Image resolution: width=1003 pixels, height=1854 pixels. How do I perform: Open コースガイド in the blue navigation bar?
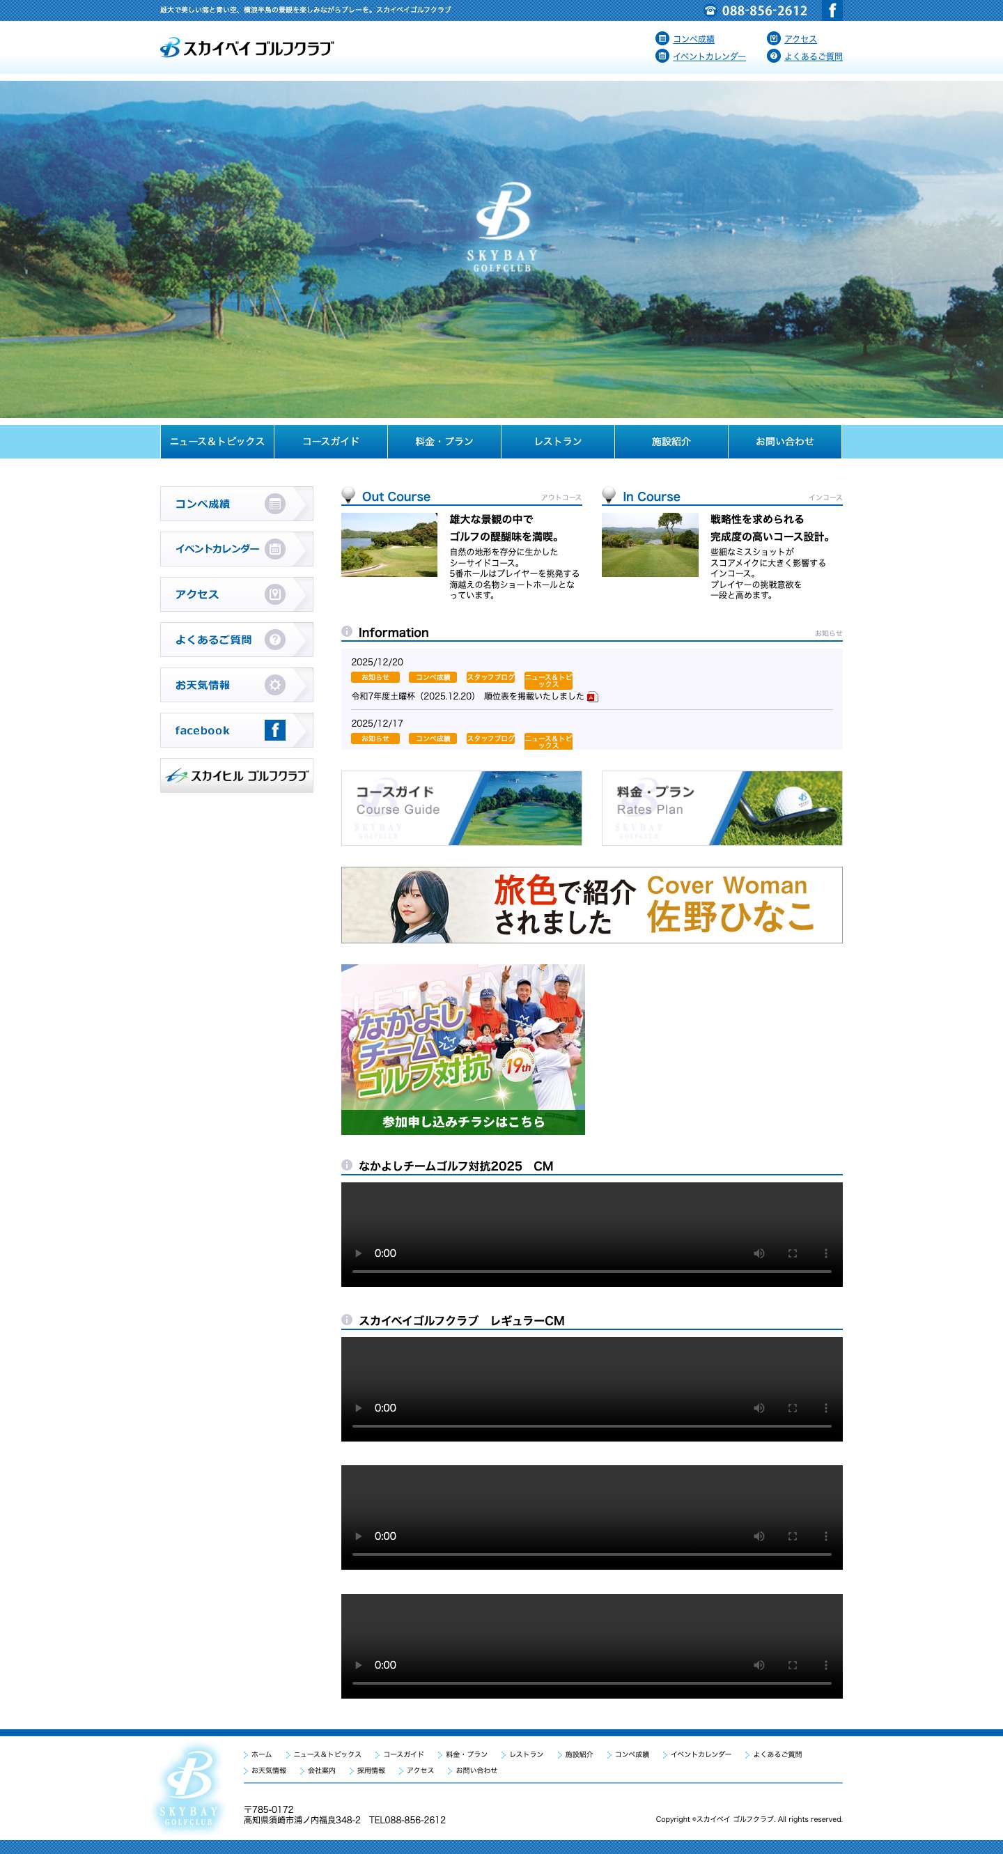coord(331,441)
